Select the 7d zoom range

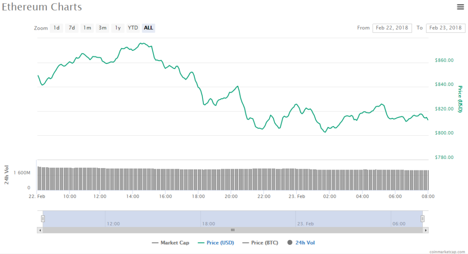pos(72,28)
